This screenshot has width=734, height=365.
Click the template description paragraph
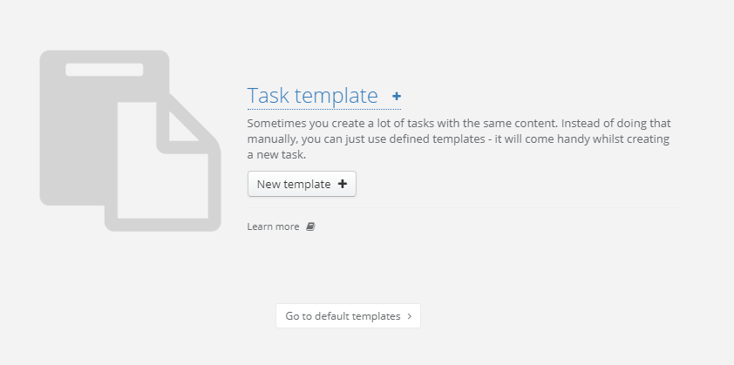pyautogui.click(x=459, y=139)
